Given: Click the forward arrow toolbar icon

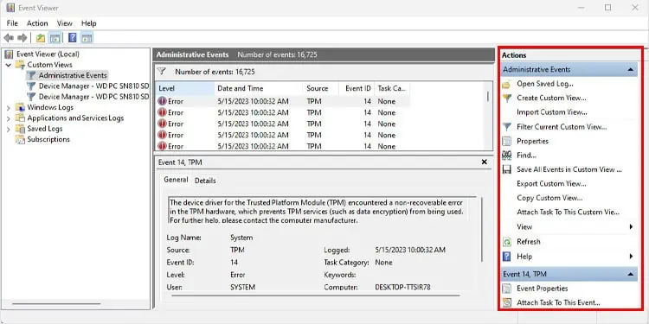Looking at the screenshot, I should tap(22, 38).
